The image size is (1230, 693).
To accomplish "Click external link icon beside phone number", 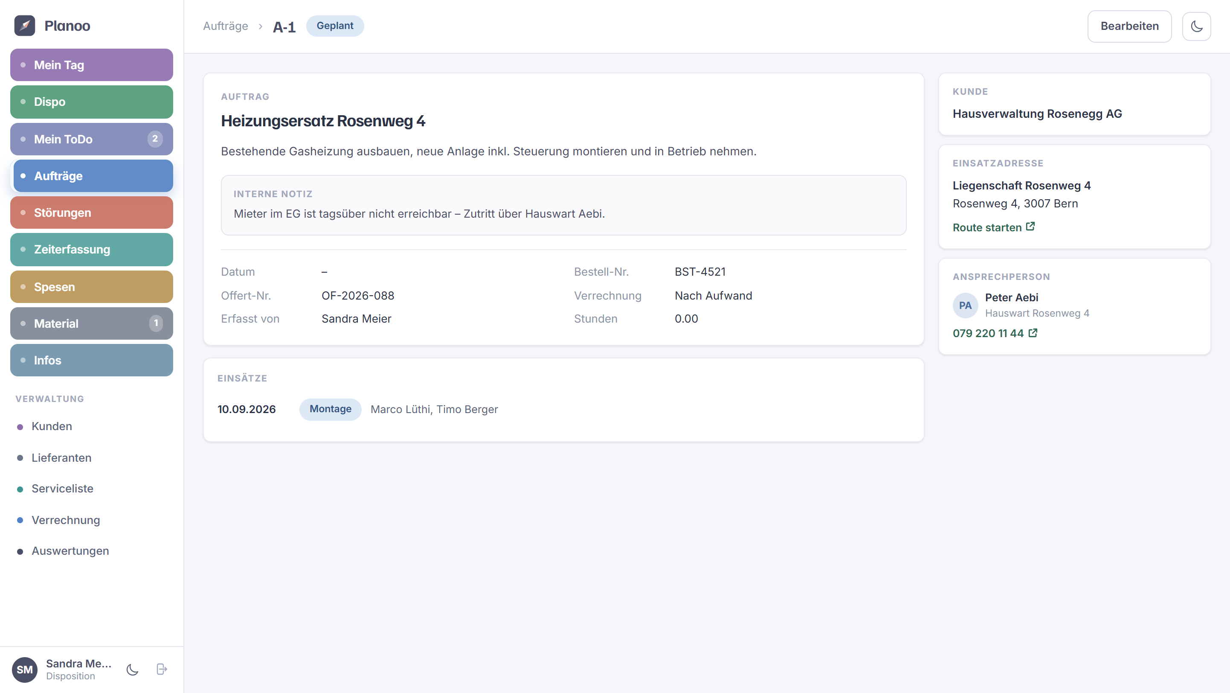I will click(1033, 332).
